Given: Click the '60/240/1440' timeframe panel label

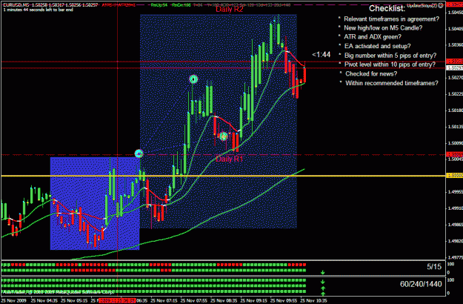Looking at the screenshot, I should (421, 284).
